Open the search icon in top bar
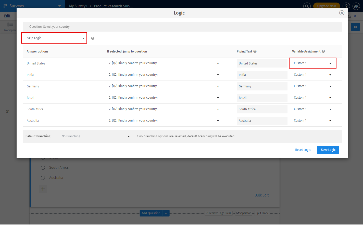The height and width of the screenshot is (225, 363). (x=307, y=6)
